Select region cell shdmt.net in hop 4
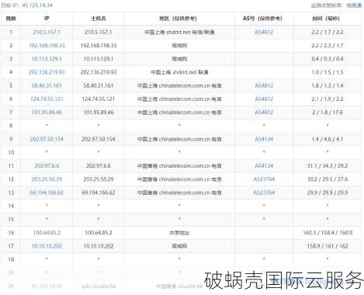This screenshot has width=364, height=295. (x=179, y=72)
